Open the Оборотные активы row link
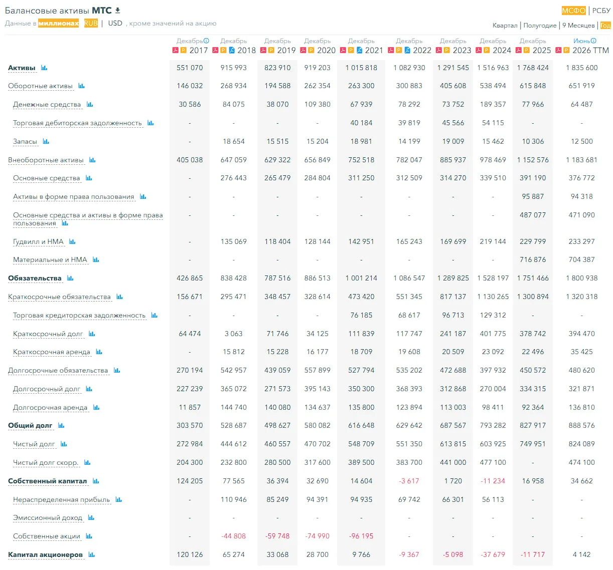This screenshot has width=613, height=570. pos(41,86)
